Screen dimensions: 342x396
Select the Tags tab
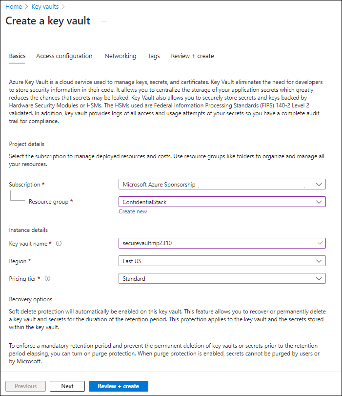pos(154,56)
